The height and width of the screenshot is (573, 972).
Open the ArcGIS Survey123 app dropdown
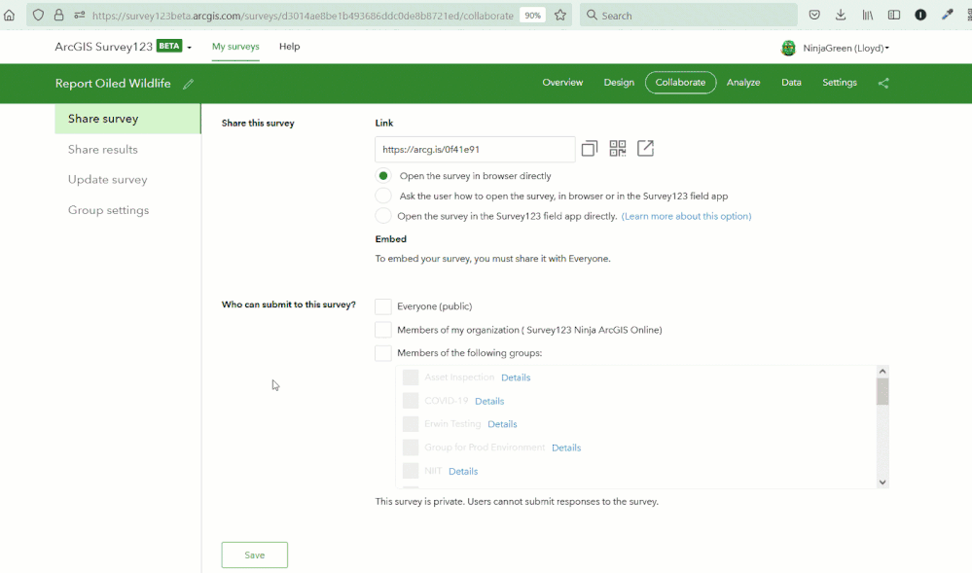click(x=189, y=48)
